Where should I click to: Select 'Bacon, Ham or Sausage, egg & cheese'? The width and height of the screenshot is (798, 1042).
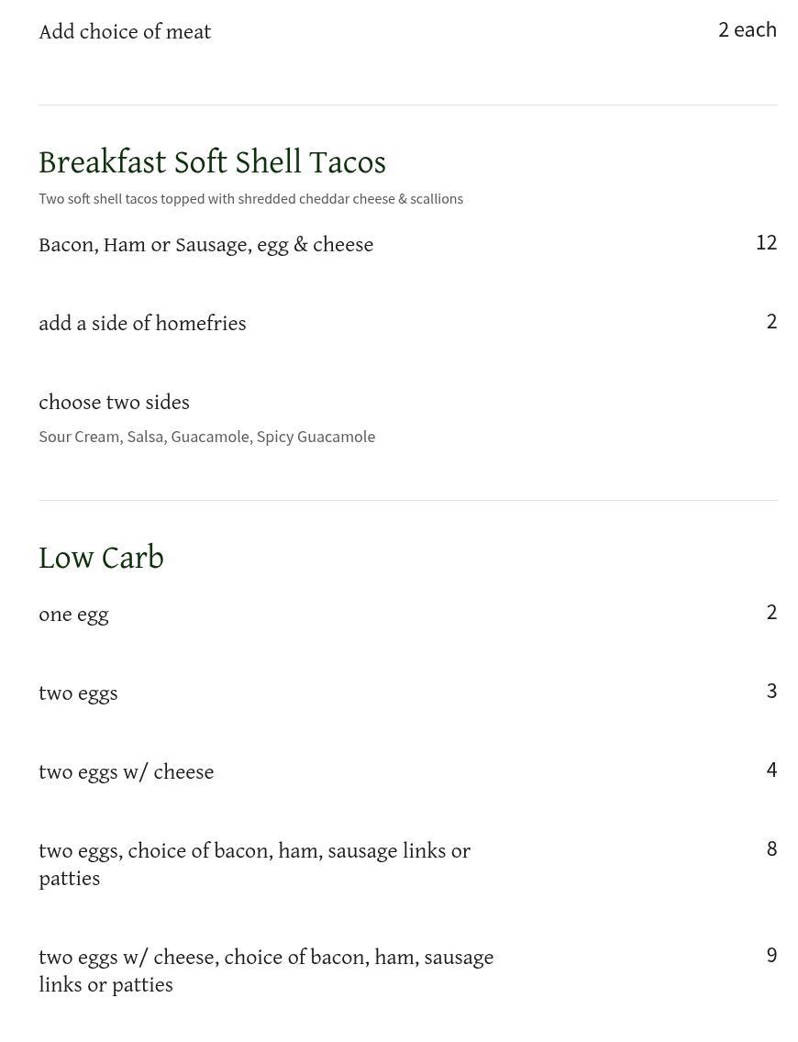click(x=205, y=245)
